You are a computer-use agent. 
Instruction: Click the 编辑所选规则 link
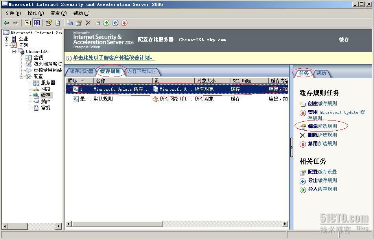click(322, 126)
